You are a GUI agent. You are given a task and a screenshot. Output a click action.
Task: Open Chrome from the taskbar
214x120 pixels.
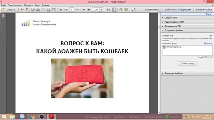tap(32, 117)
